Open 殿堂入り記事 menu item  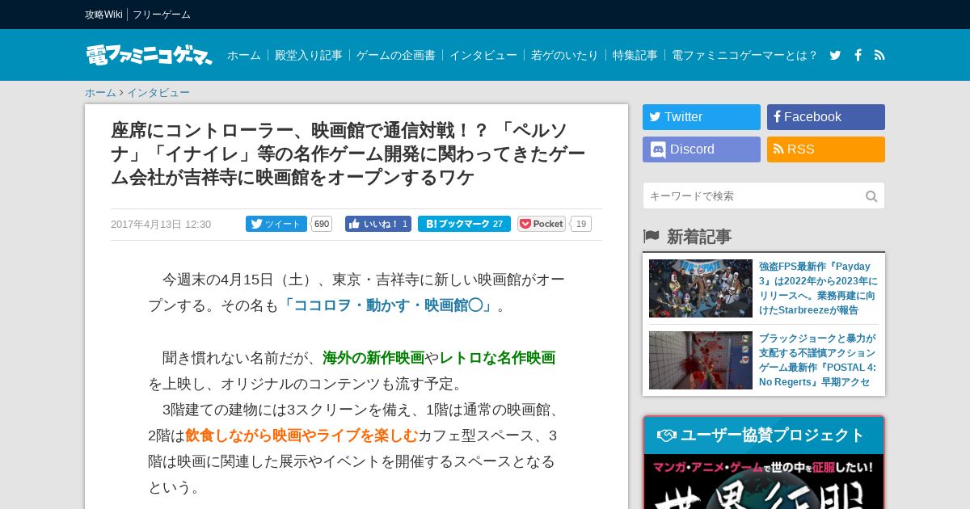309,55
